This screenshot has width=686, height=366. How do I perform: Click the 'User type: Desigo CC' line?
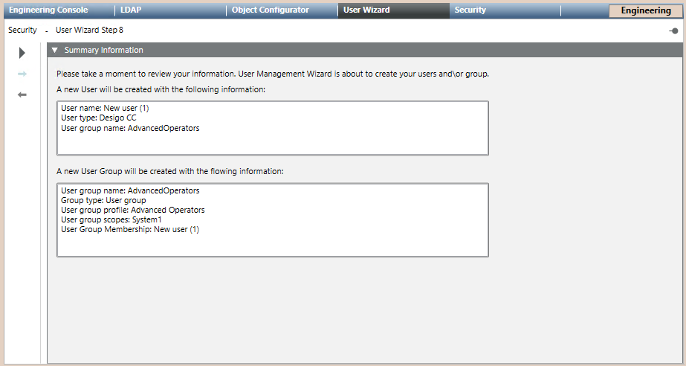coord(98,118)
